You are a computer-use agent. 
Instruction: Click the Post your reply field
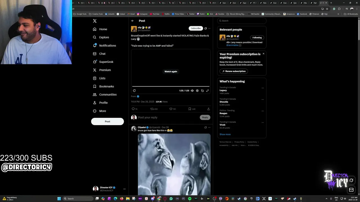tap(168, 118)
